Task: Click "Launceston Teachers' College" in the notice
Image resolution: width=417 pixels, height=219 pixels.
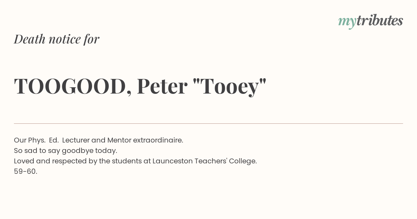Action: pos(205,161)
